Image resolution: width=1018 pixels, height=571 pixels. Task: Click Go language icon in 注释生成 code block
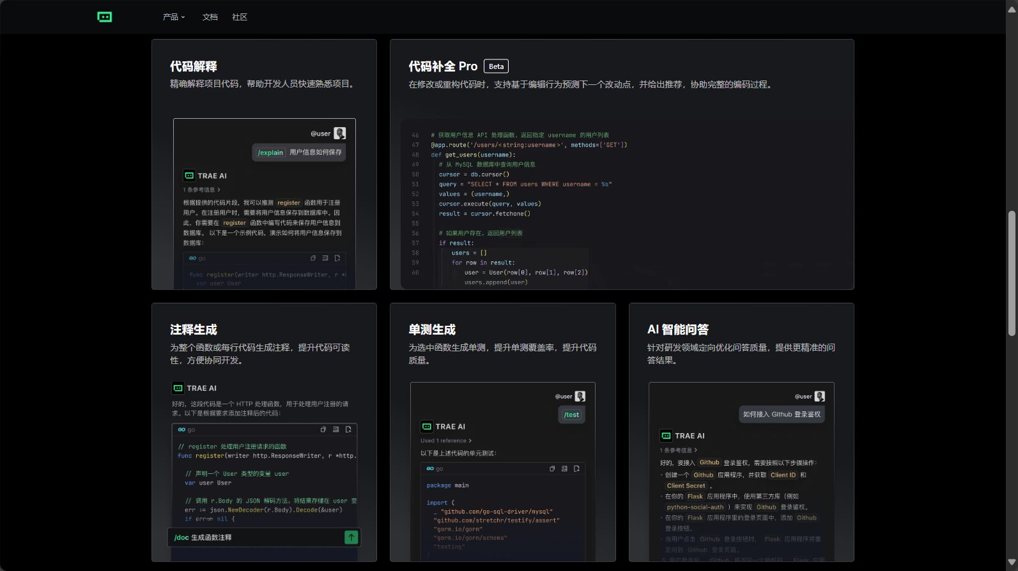click(x=182, y=430)
